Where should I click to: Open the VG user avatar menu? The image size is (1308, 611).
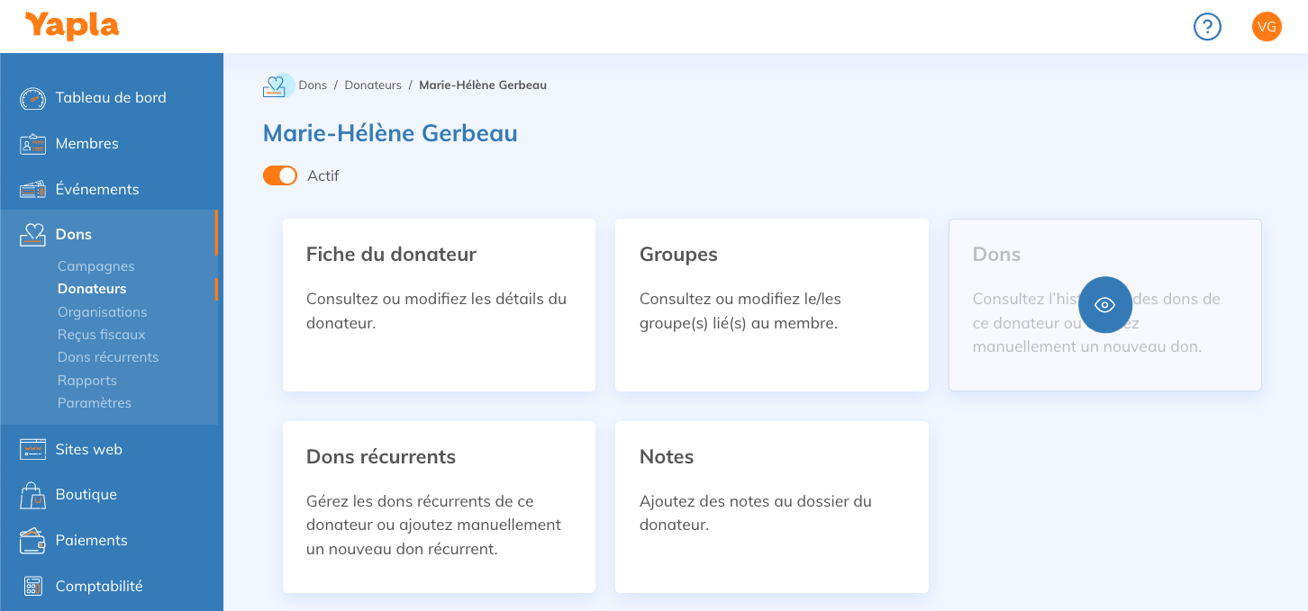pyautogui.click(x=1267, y=27)
